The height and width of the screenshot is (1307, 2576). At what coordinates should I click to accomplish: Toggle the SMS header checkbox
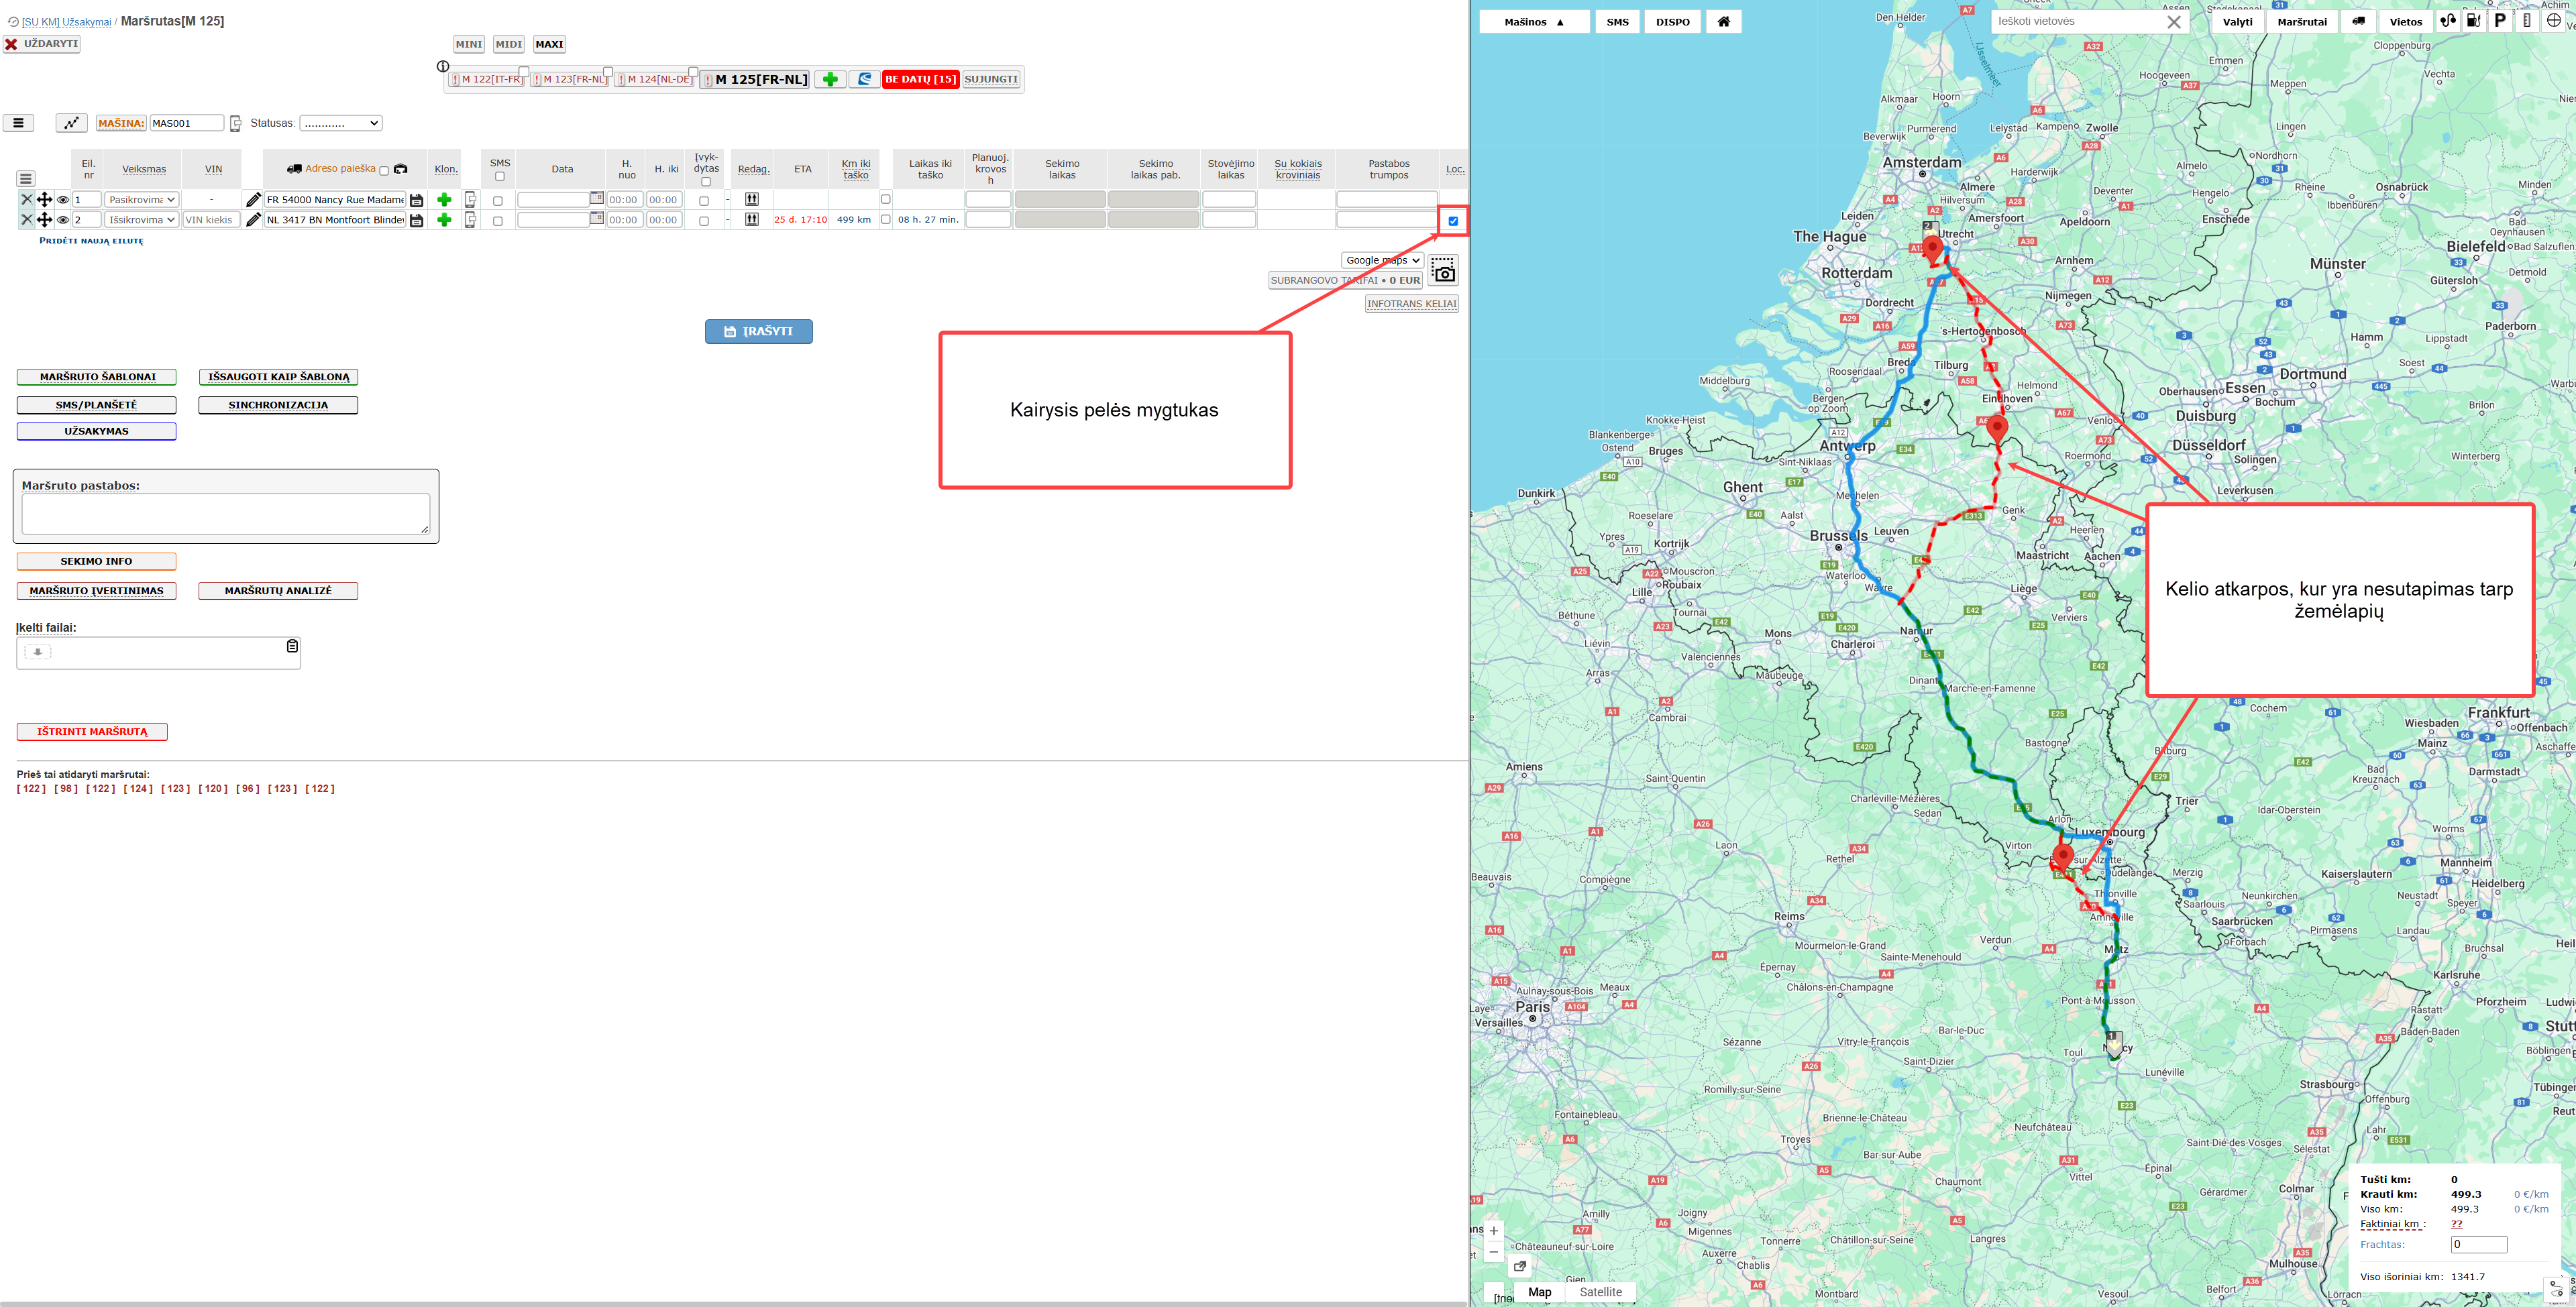(x=500, y=177)
